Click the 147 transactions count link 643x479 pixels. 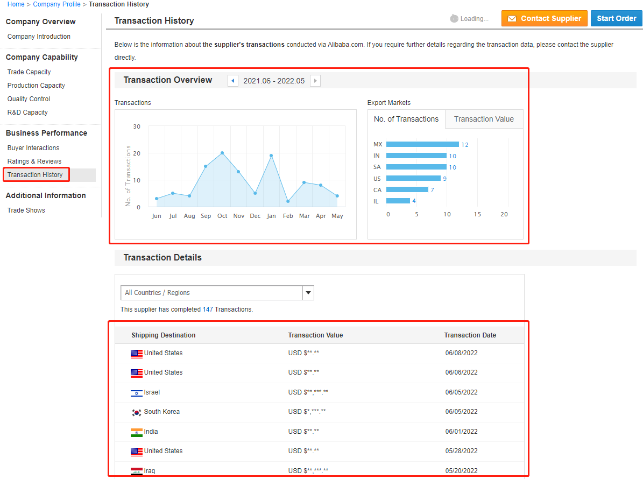[x=208, y=309]
